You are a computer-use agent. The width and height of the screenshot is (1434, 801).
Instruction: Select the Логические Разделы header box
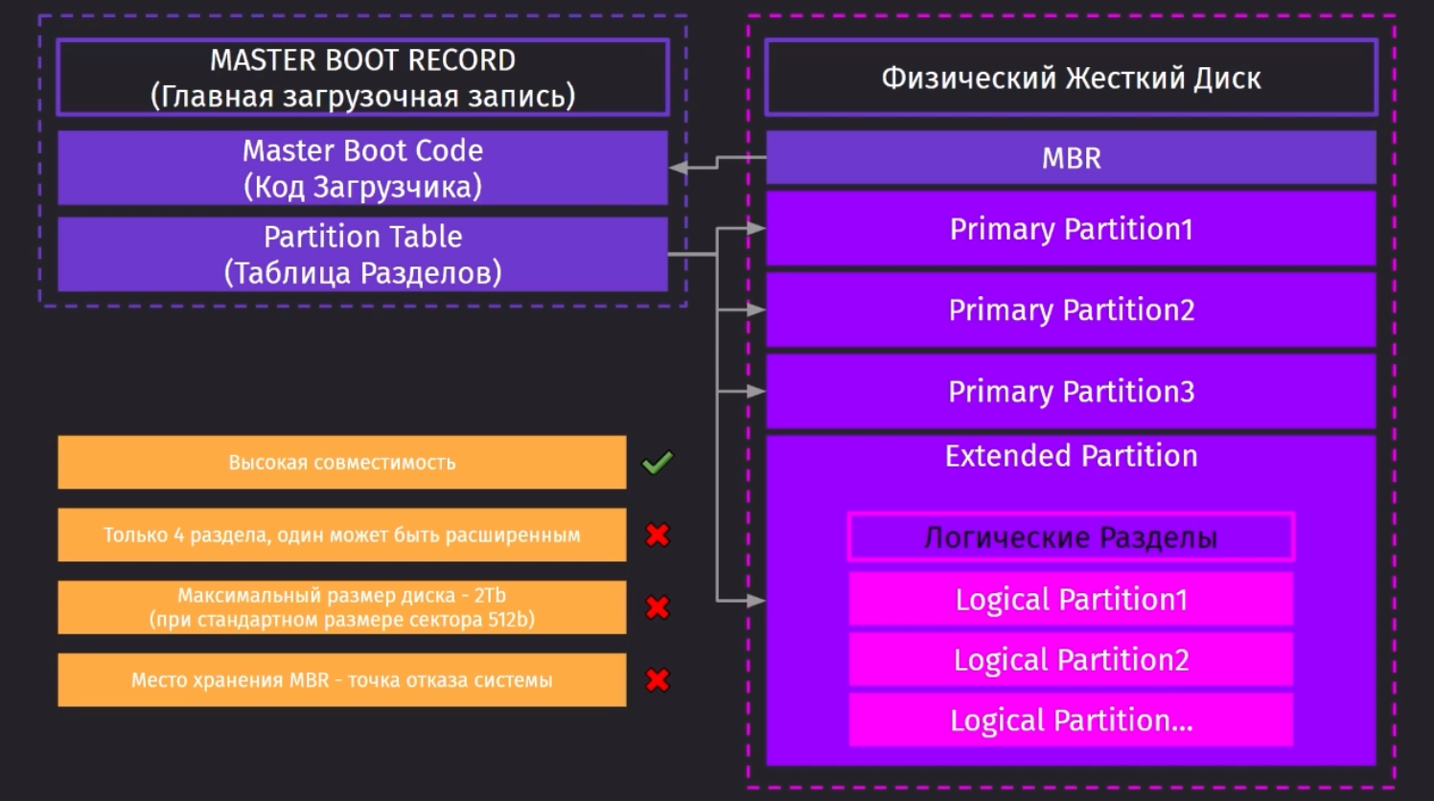1071,538
